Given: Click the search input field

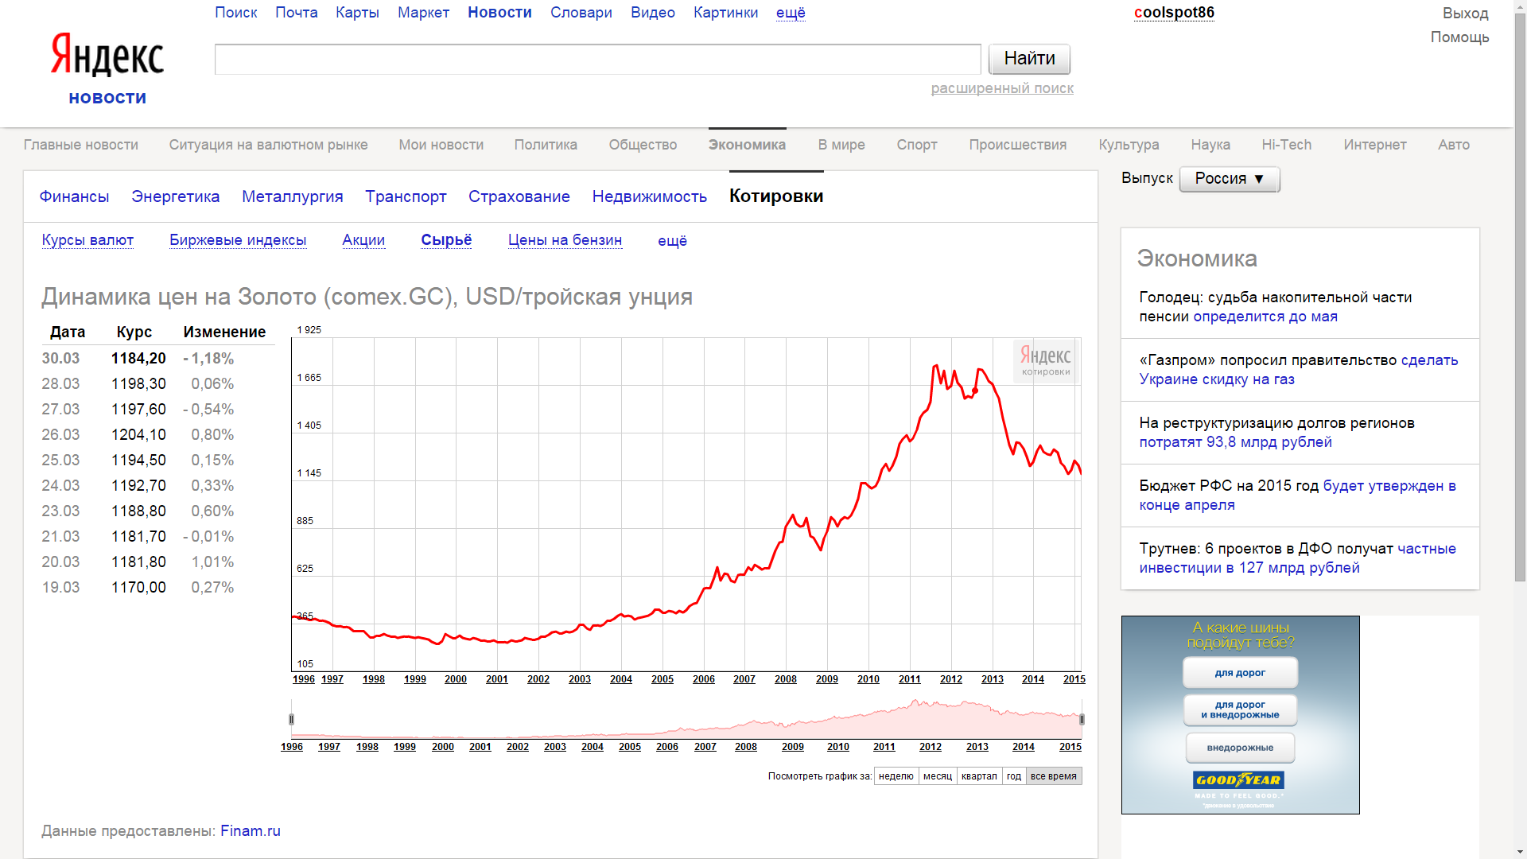Looking at the screenshot, I should point(597,60).
